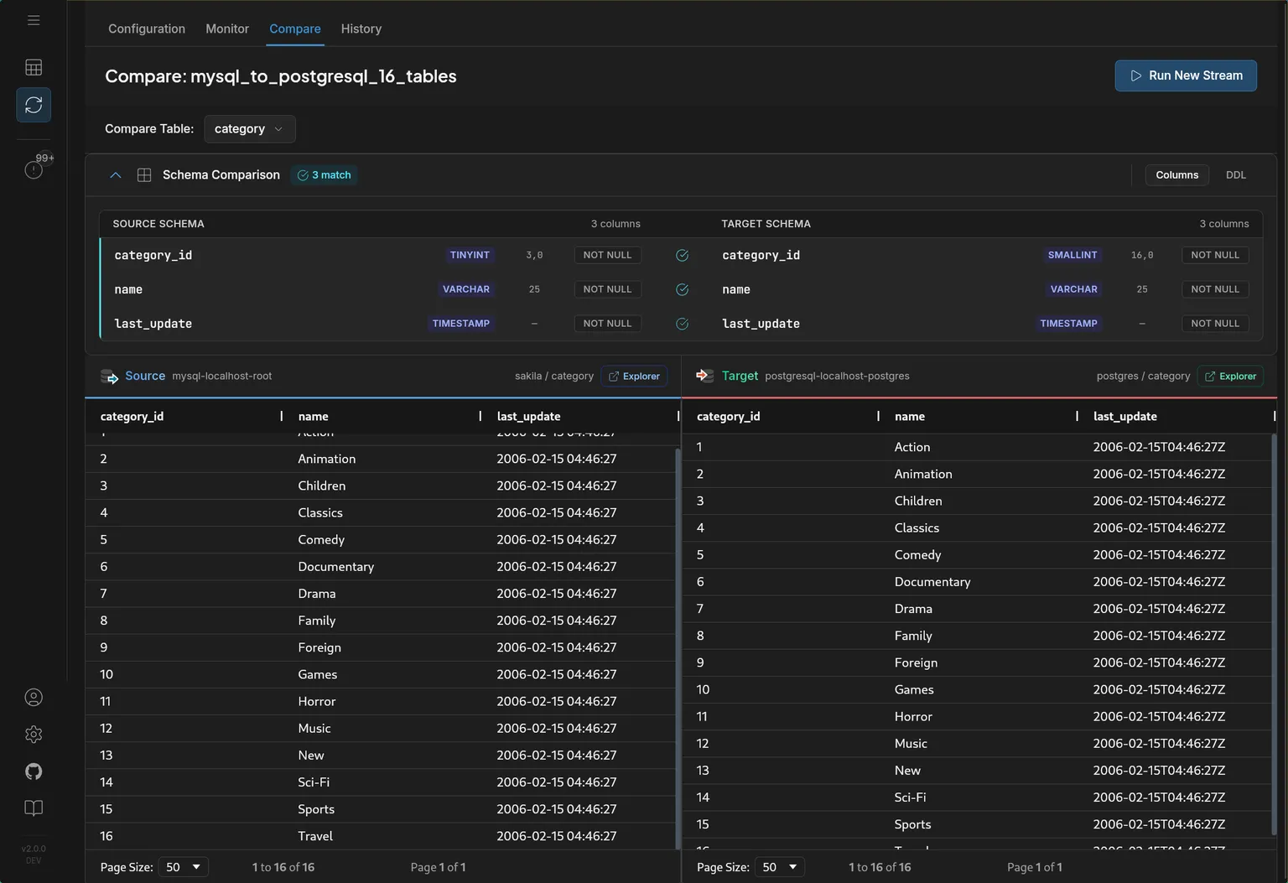Click the match check icon for category_id

[x=683, y=255]
